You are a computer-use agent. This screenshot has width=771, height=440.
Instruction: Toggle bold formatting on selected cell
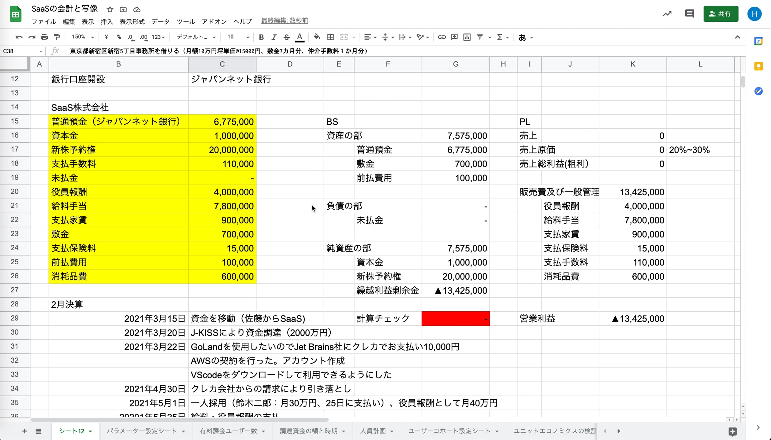pos(261,37)
